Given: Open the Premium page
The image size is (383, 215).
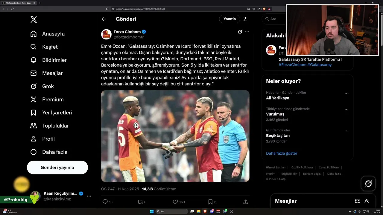Looking at the screenshot, I should click(x=47, y=99).
